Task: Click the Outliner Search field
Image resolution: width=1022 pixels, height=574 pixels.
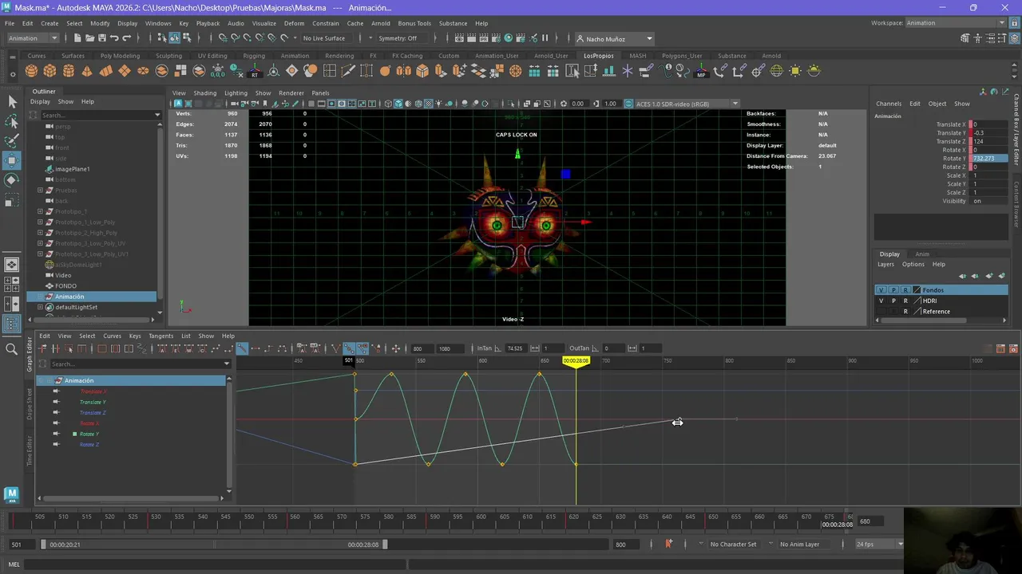Action: (99, 115)
